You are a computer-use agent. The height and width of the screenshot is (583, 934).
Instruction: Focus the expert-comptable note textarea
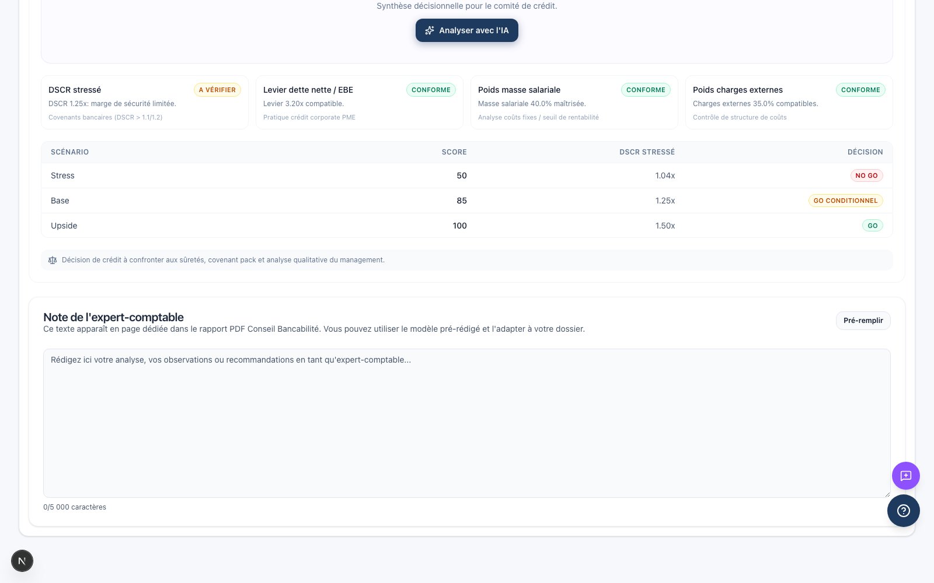[x=467, y=423]
